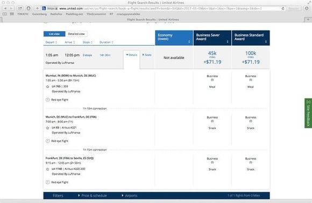This screenshot has width=312, height=203.
Task: Click the 14h 30m duration link
Action: pos(105,55)
